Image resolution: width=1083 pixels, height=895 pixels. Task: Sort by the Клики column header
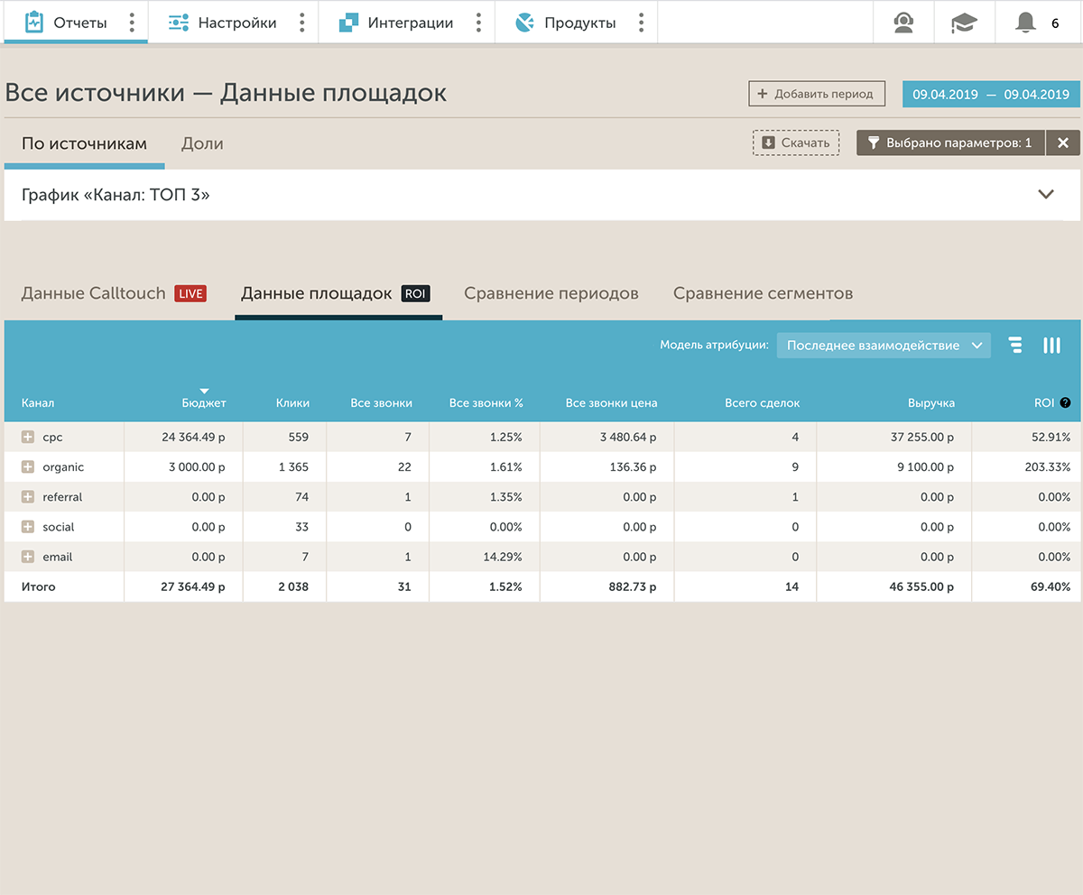[292, 403]
